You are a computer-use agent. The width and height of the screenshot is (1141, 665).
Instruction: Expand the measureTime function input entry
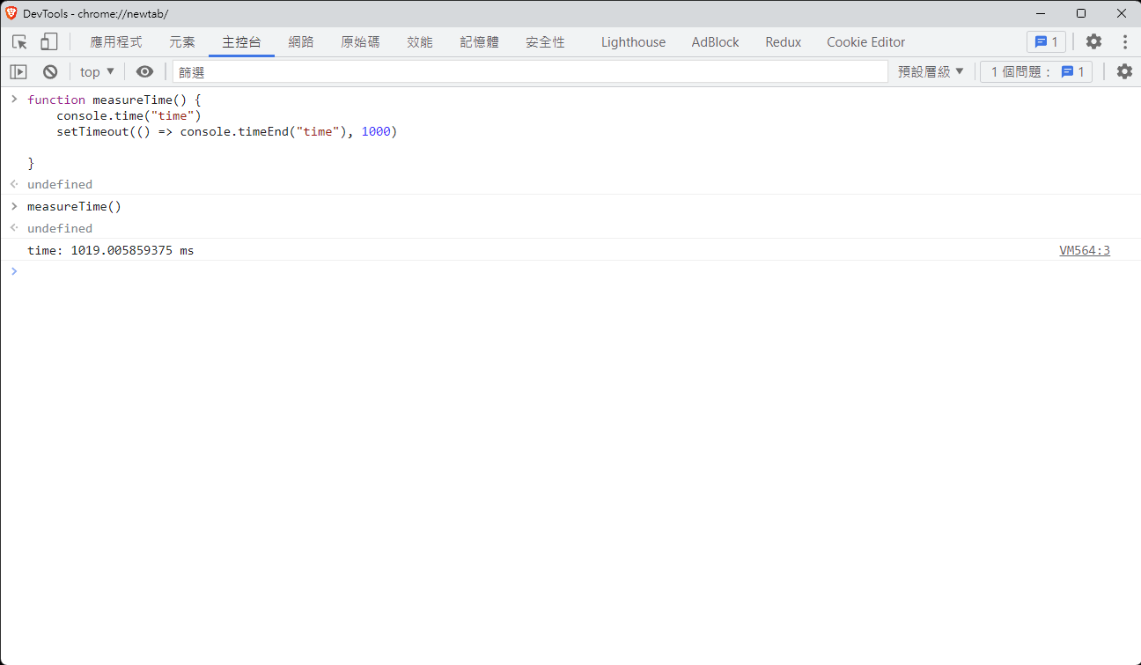[x=14, y=100]
